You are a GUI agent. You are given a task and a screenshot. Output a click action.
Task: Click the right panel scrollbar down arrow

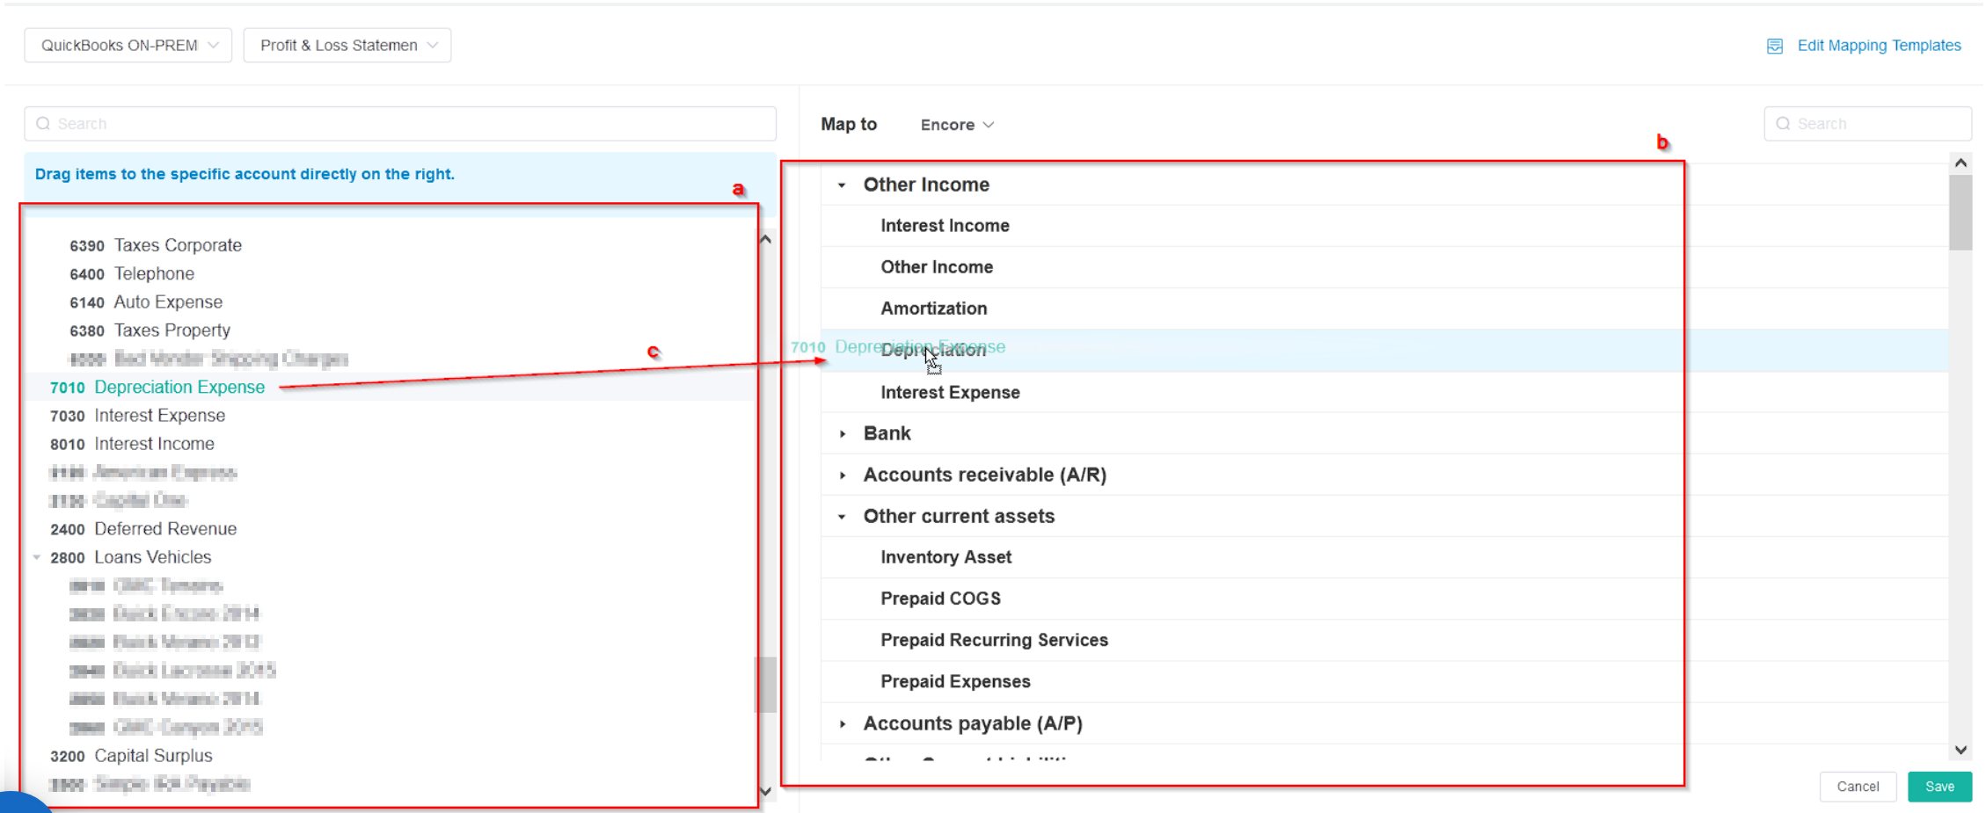point(1960,750)
